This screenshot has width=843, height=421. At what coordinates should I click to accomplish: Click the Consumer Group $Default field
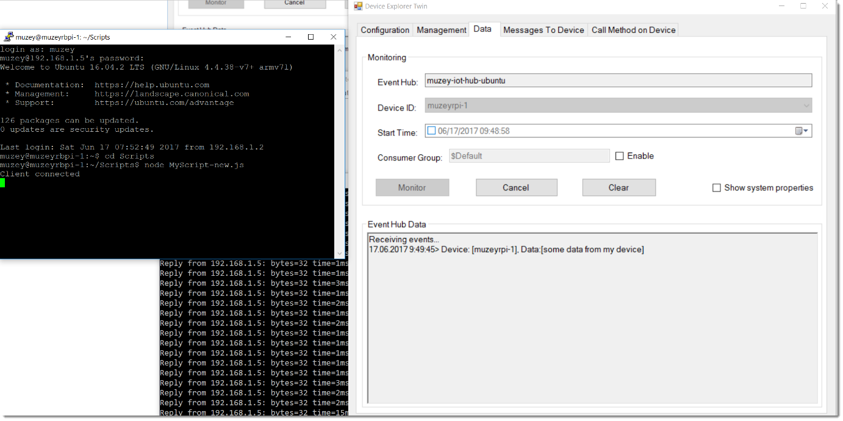point(529,156)
